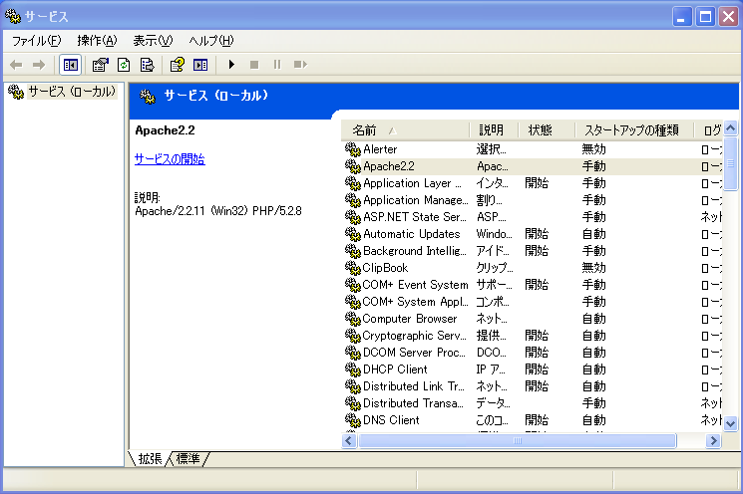743x494 pixels.
Task: Switch to the 拡張 tab
Action: coord(150,459)
